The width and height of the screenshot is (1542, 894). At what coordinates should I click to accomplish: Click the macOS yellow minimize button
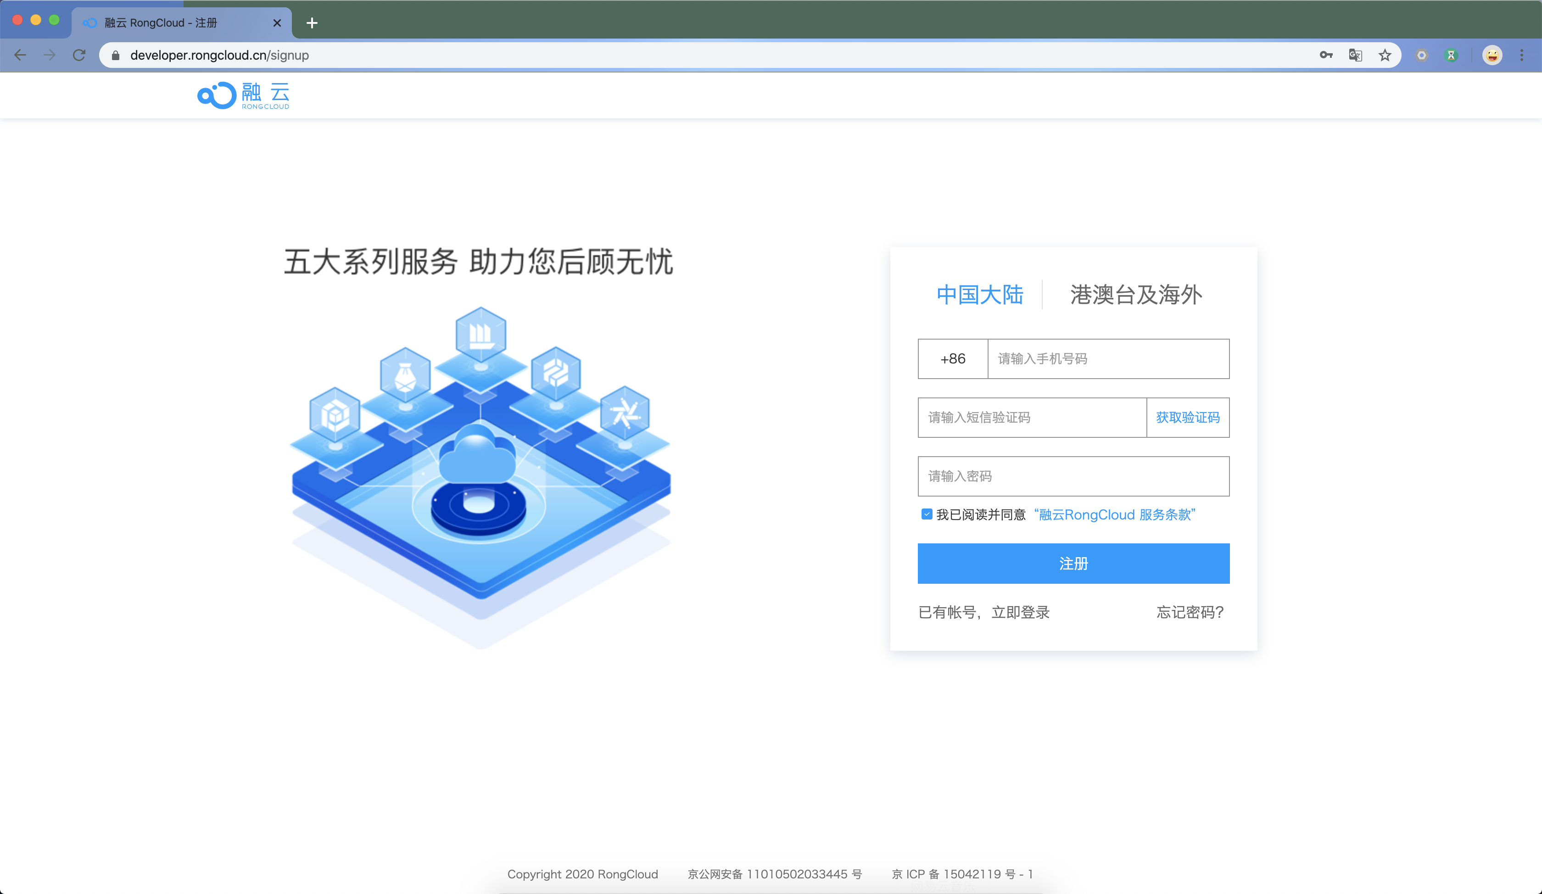click(x=35, y=20)
